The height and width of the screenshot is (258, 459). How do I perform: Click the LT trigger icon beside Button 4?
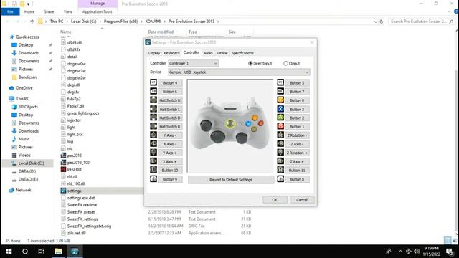[x=153, y=83]
